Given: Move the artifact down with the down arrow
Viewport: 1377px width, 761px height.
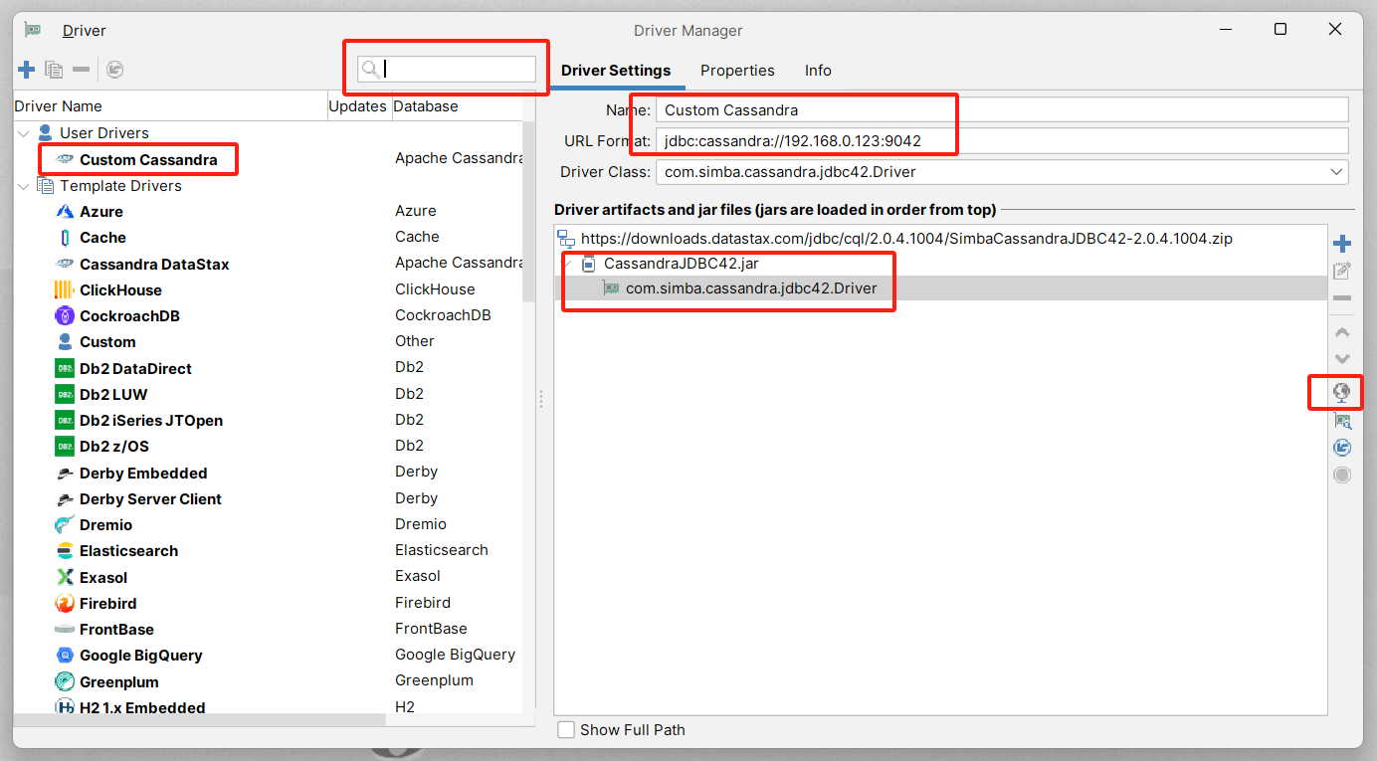Looking at the screenshot, I should tap(1342, 359).
